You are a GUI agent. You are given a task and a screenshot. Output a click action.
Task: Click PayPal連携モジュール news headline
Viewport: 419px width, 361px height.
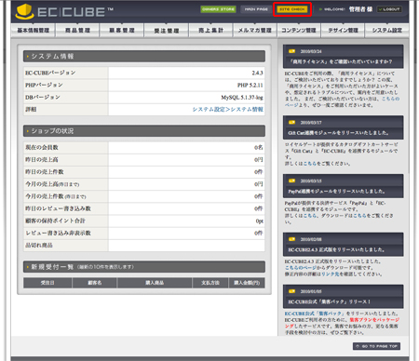(x=337, y=192)
